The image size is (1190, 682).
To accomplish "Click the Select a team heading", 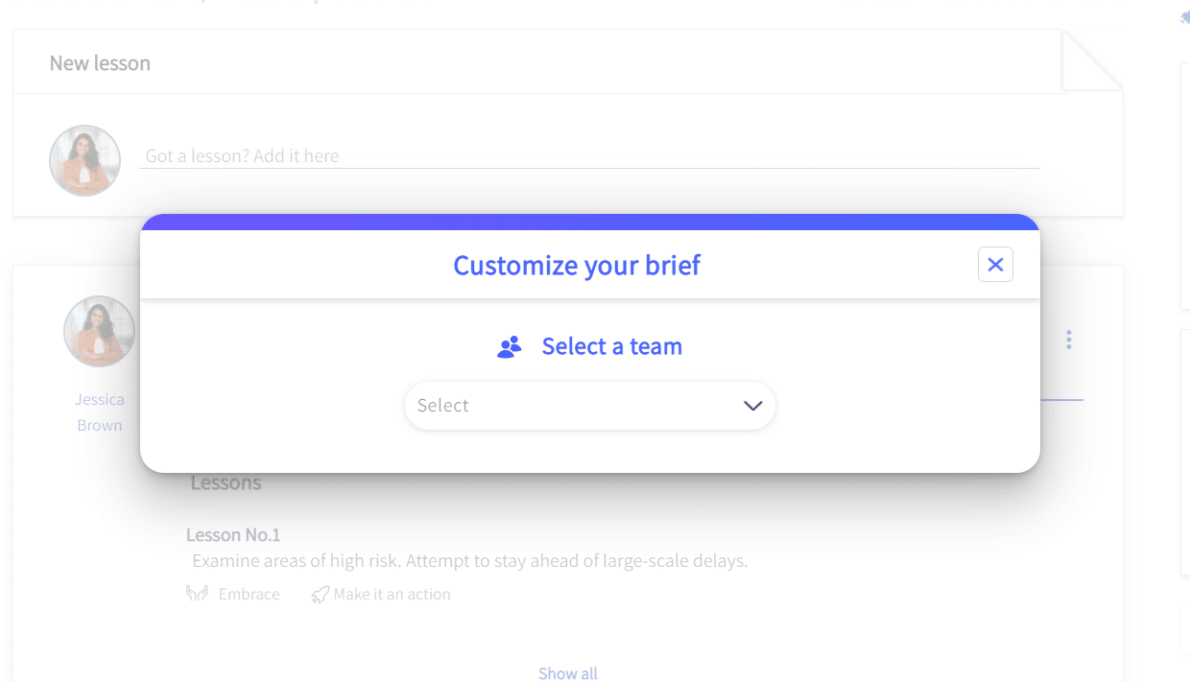I will 612,346.
